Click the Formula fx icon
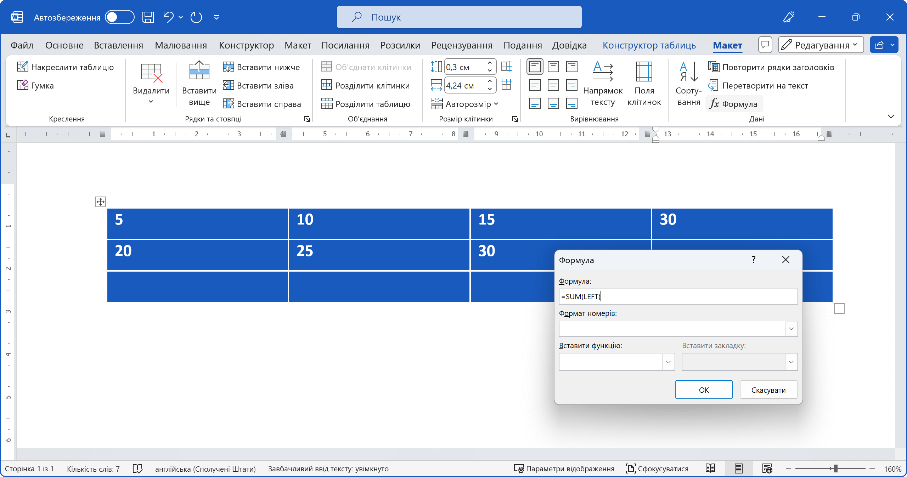 pyautogui.click(x=714, y=104)
